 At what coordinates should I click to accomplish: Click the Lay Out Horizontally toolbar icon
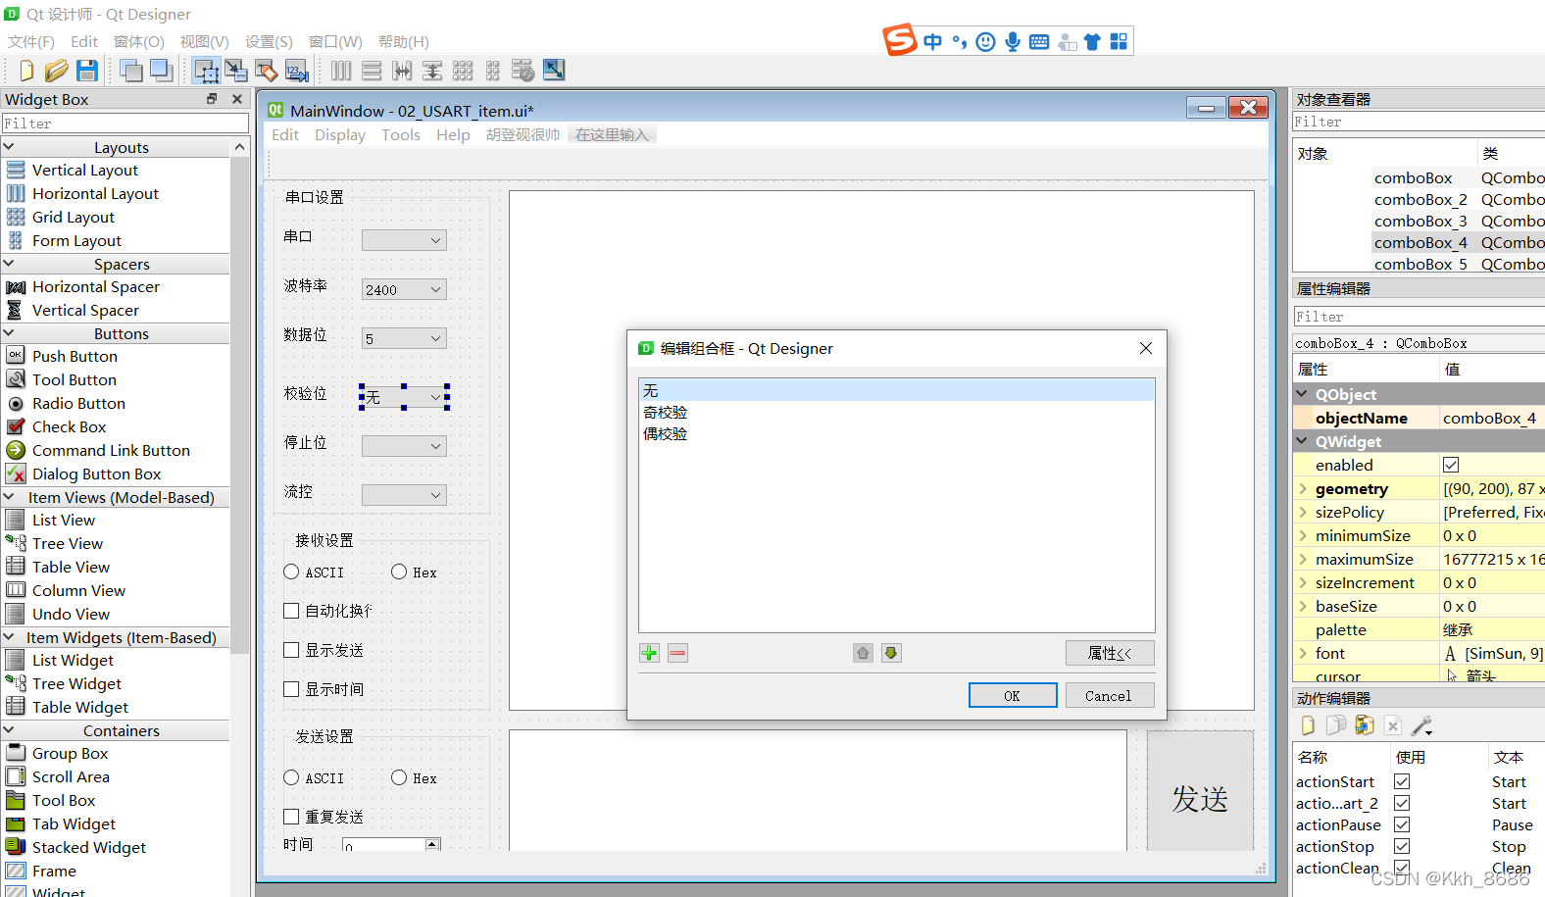[341, 71]
